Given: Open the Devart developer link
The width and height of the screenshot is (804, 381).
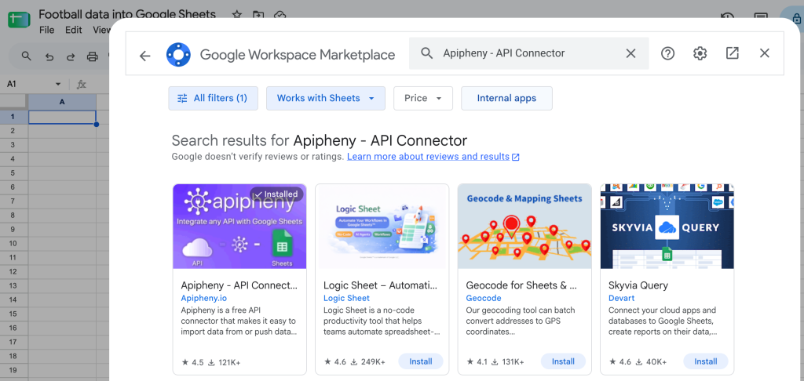Looking at the screenshot, I should point(622,298).
